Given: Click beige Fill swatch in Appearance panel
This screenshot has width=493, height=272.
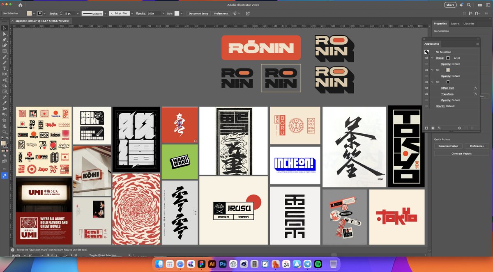Looking at the screenshot, I should pyautogui.click(x=448, y=70).
